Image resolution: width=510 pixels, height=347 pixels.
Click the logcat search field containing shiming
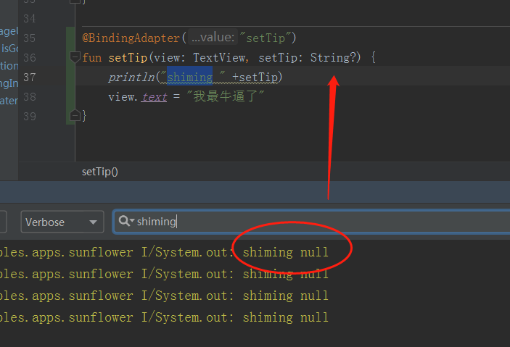[x=312, y=222]
